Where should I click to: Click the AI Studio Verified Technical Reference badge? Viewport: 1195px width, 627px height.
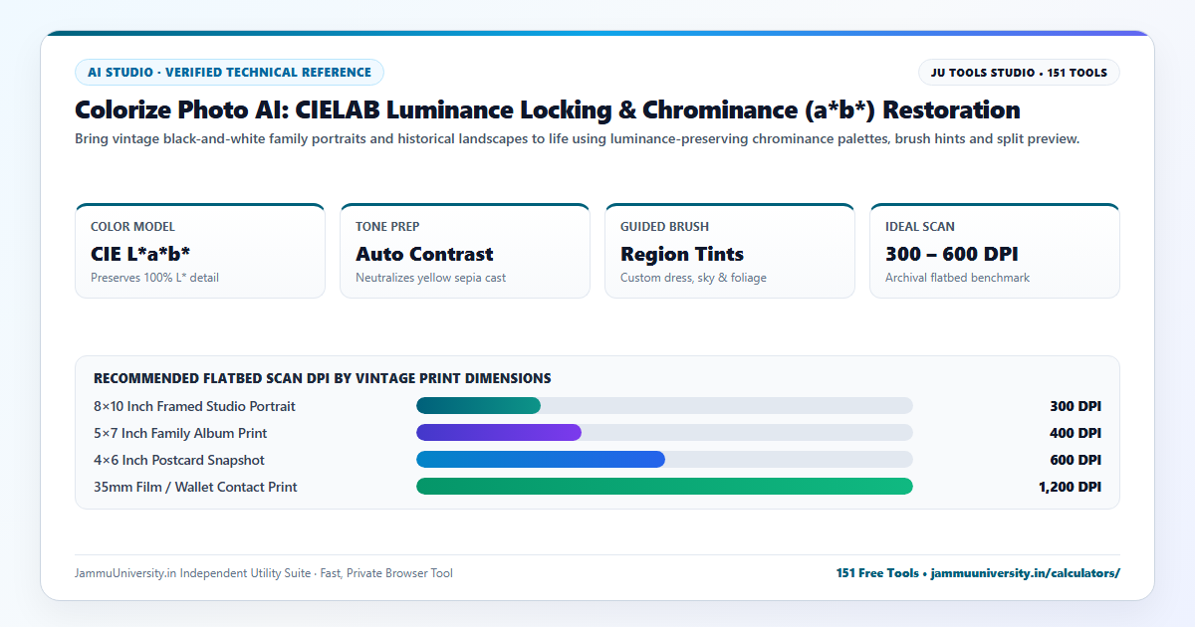[x=229, y=72]
